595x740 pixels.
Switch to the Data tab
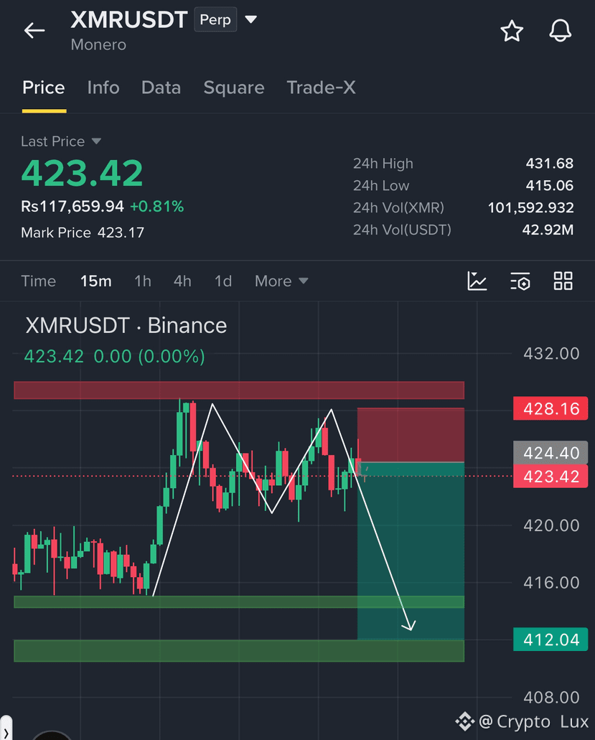(x=161, y=88)
